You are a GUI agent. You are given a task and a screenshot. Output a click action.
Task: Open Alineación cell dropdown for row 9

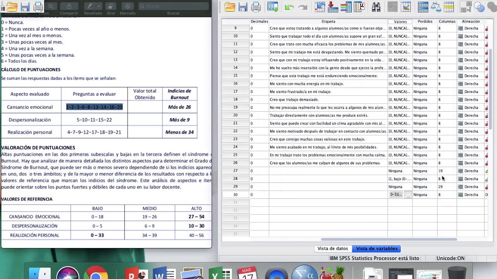click(471, 28)
